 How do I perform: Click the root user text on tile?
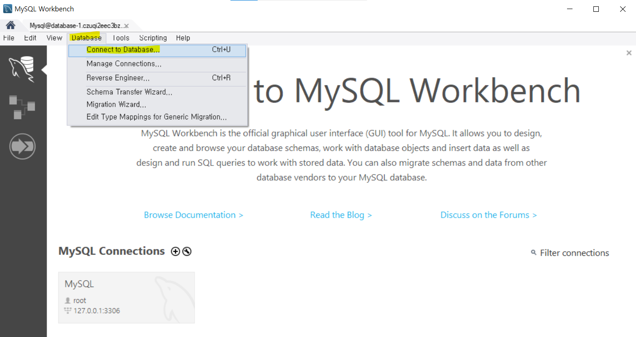click(80, 300)
